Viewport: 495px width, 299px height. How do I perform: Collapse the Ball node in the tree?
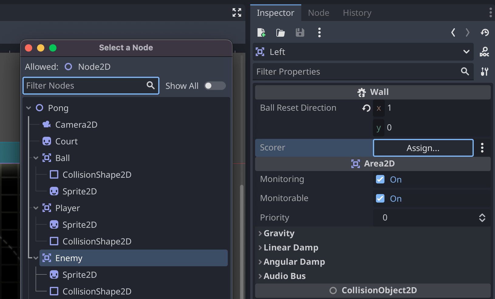pos(36,158)
